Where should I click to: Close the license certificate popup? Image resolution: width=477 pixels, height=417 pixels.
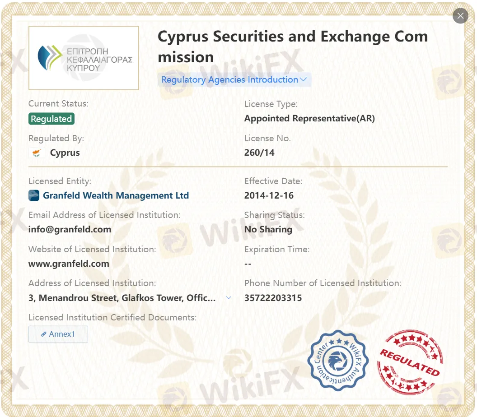460,16
